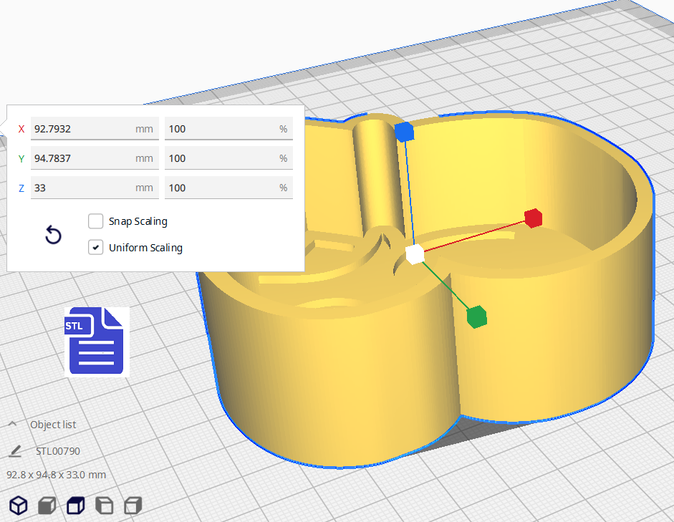674x522 pixels.
Task: Click the X dimension mm field
Action: [x=82, y=129]
